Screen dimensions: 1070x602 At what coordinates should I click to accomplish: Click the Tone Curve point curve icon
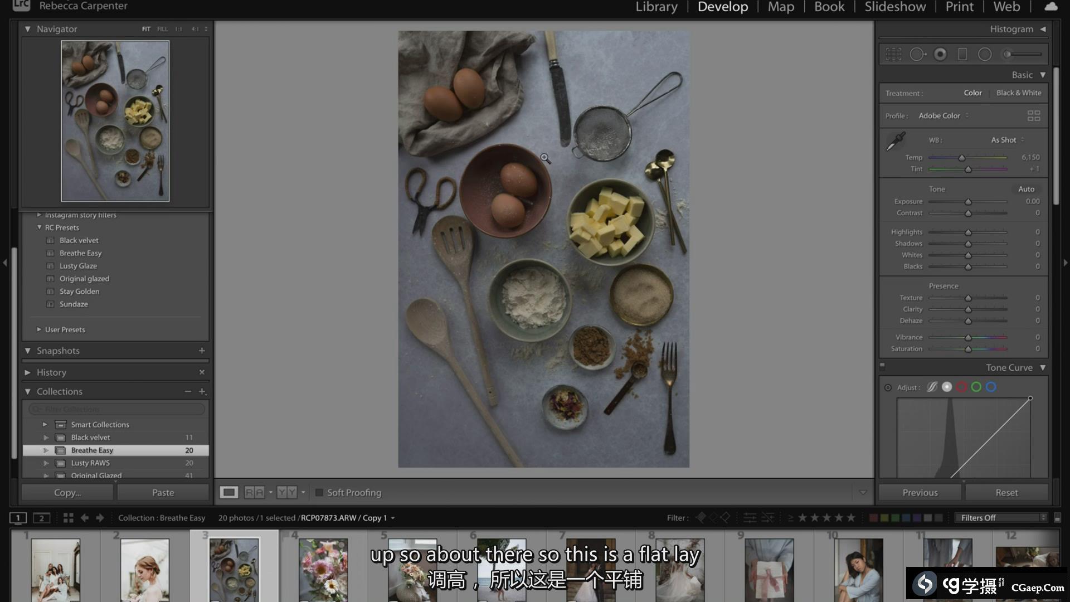[x=947, y=387]
